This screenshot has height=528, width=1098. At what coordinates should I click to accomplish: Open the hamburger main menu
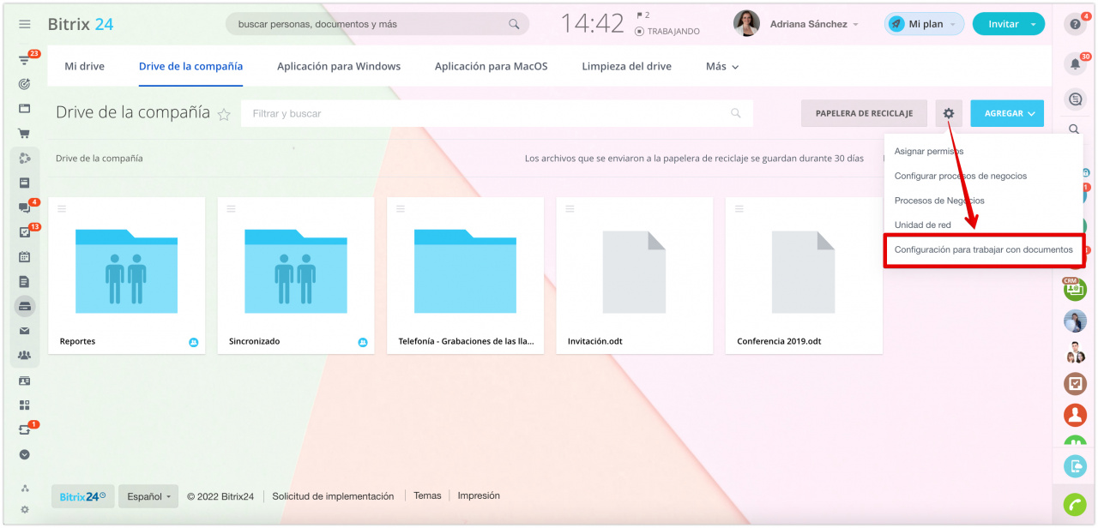tap(24, 24)
